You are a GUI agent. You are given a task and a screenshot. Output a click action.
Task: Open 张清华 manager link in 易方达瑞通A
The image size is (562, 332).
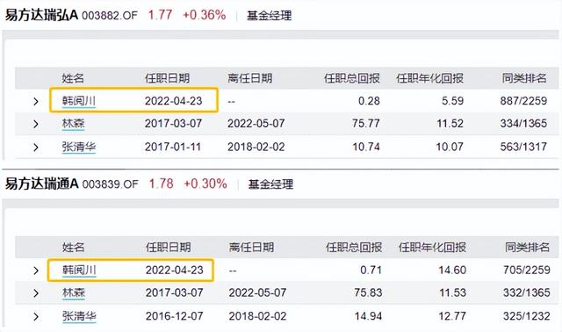[x=79, y=316]
